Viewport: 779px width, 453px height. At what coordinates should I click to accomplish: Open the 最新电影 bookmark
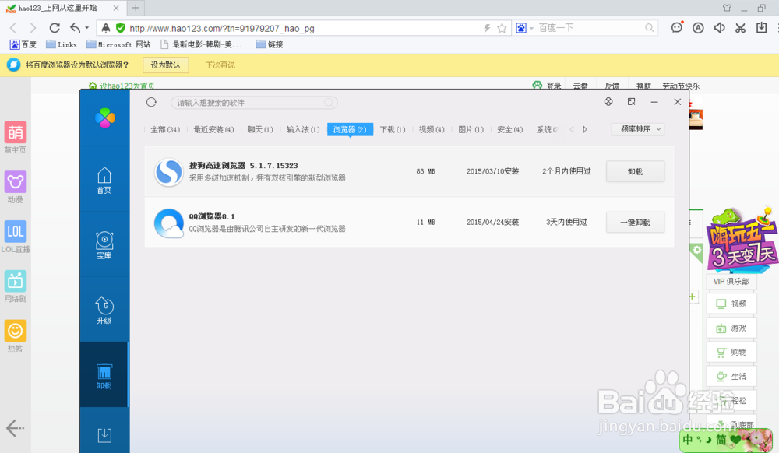tap(201, 44)
